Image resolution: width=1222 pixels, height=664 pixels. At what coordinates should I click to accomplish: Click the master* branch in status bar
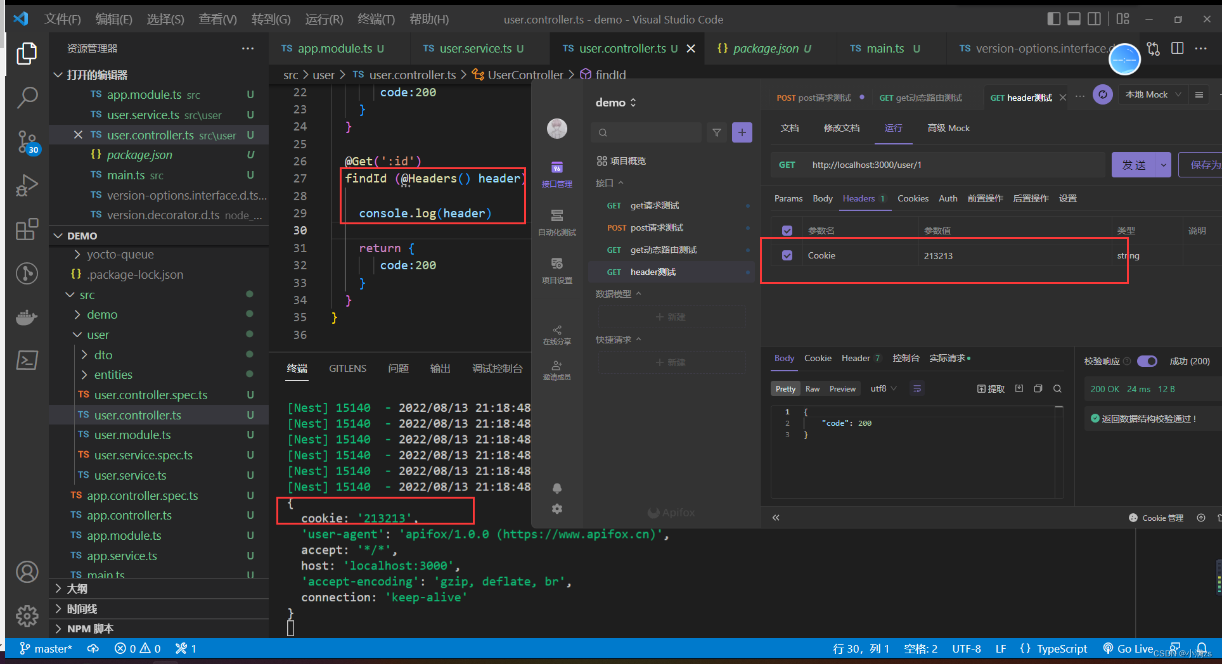click(46, 648)
